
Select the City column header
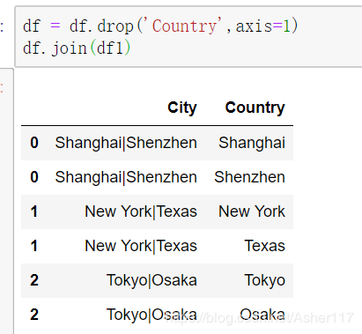(x=182, y=108)
